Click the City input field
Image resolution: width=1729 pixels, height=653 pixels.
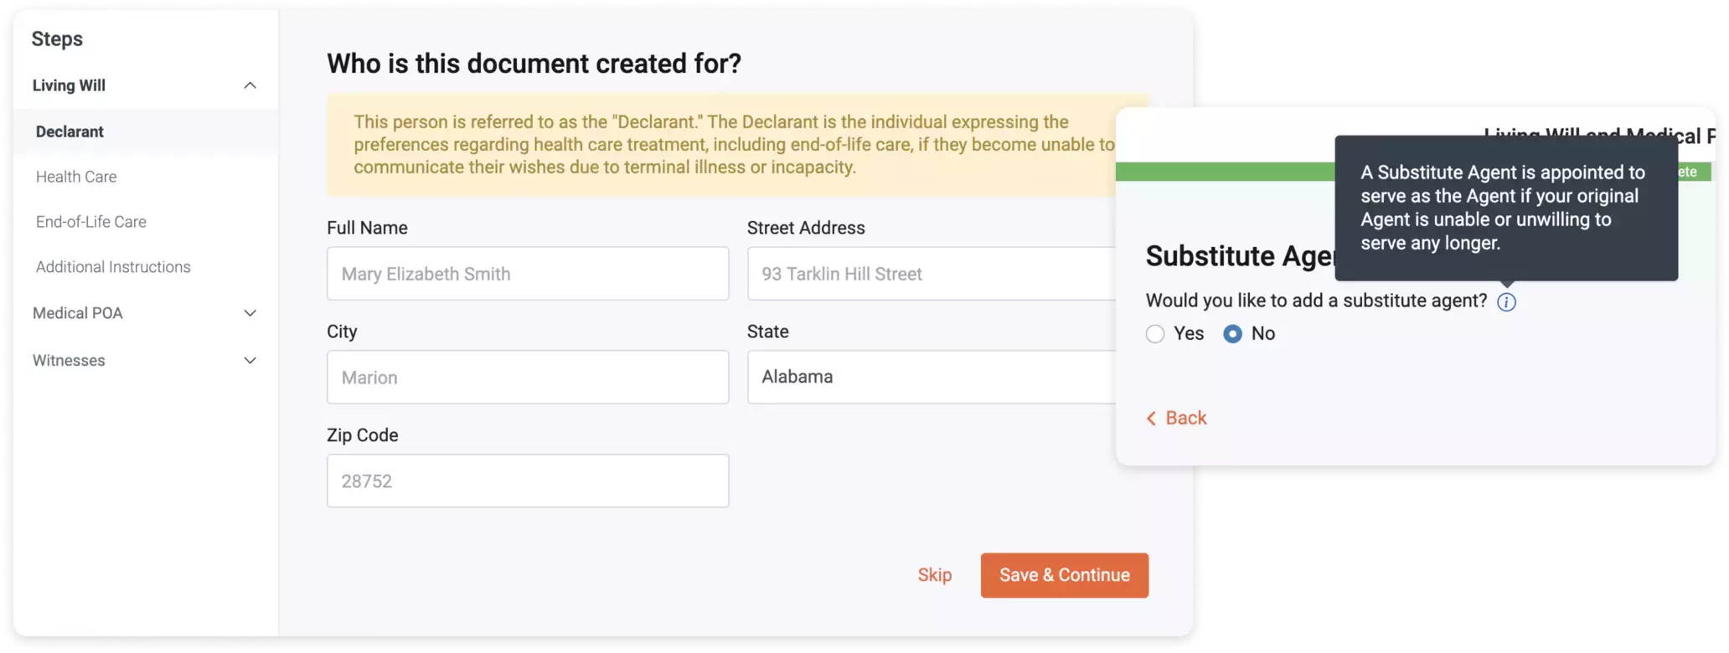[x=528, y=378]
